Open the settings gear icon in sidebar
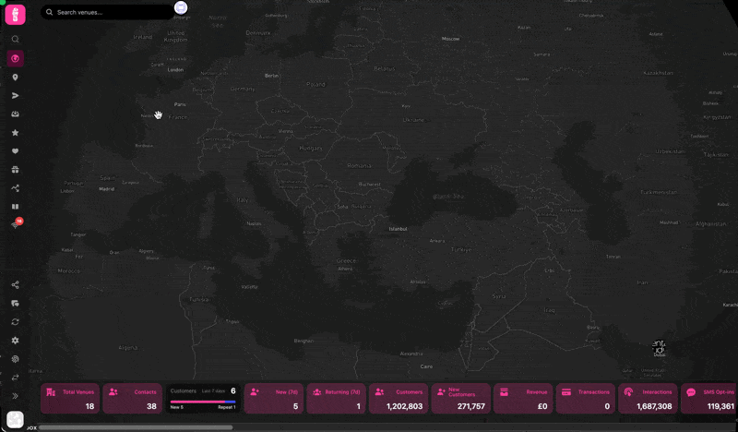The width and height of the screenshot is (738, 432). click(x=15, y=341)
